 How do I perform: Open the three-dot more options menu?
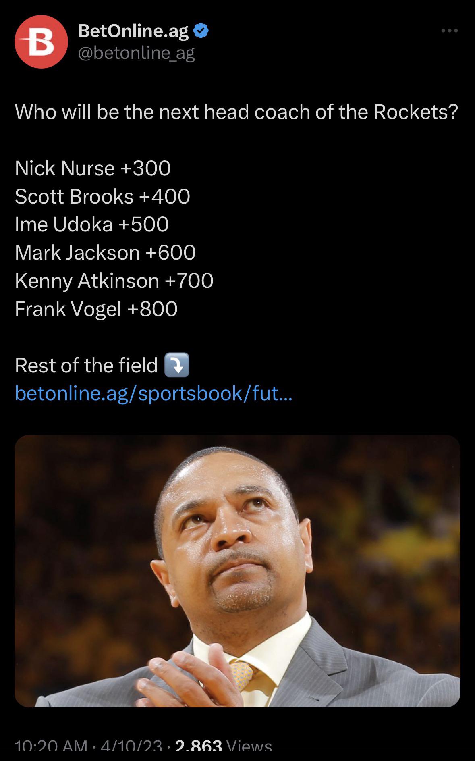[x=449, y=31]
